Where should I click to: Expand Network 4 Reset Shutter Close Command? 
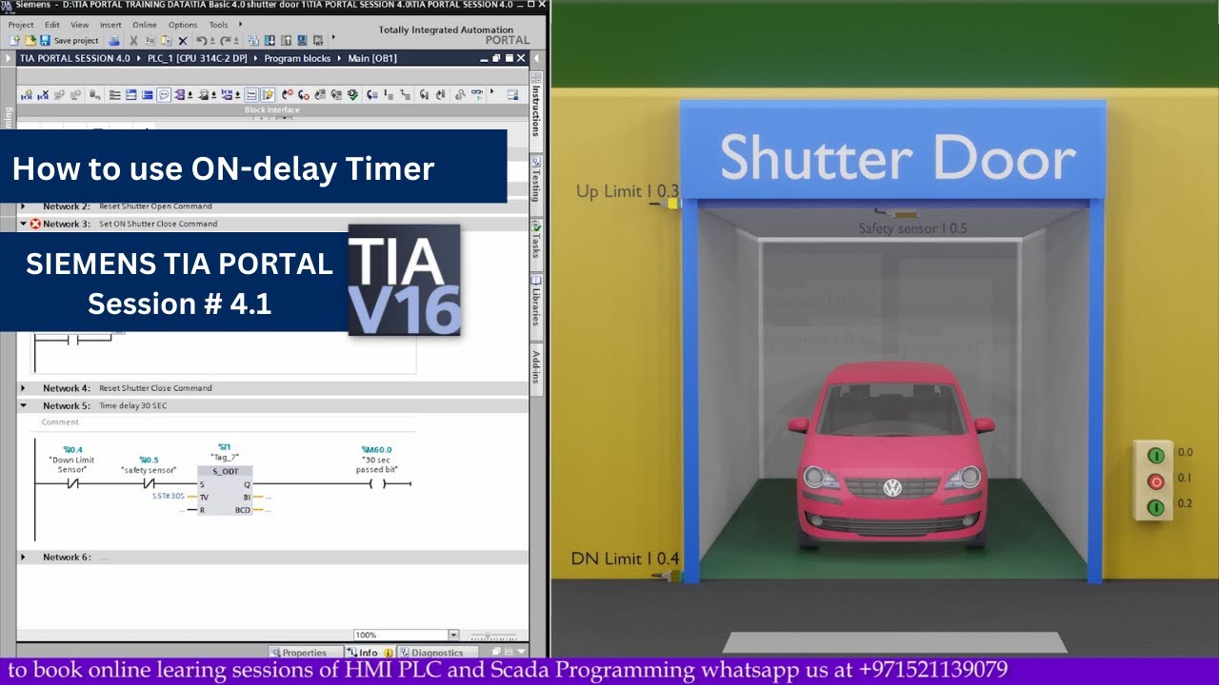point(24,388)
